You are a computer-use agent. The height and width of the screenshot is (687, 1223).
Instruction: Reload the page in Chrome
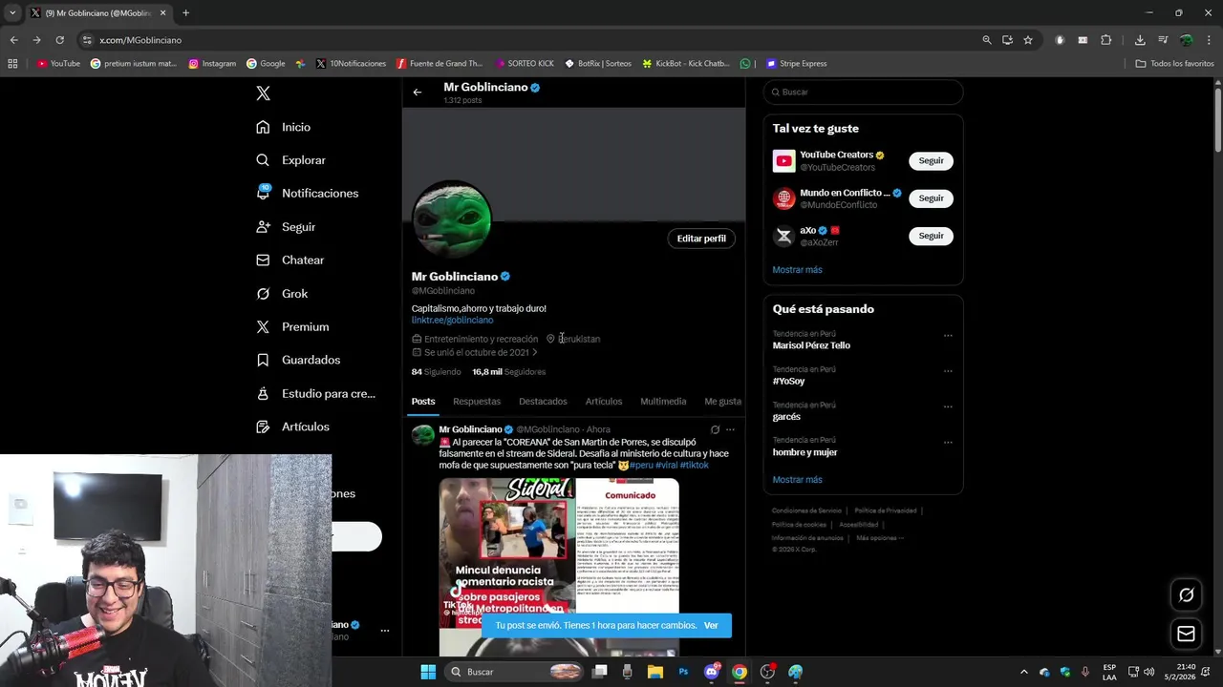click(x=59, y=40)
